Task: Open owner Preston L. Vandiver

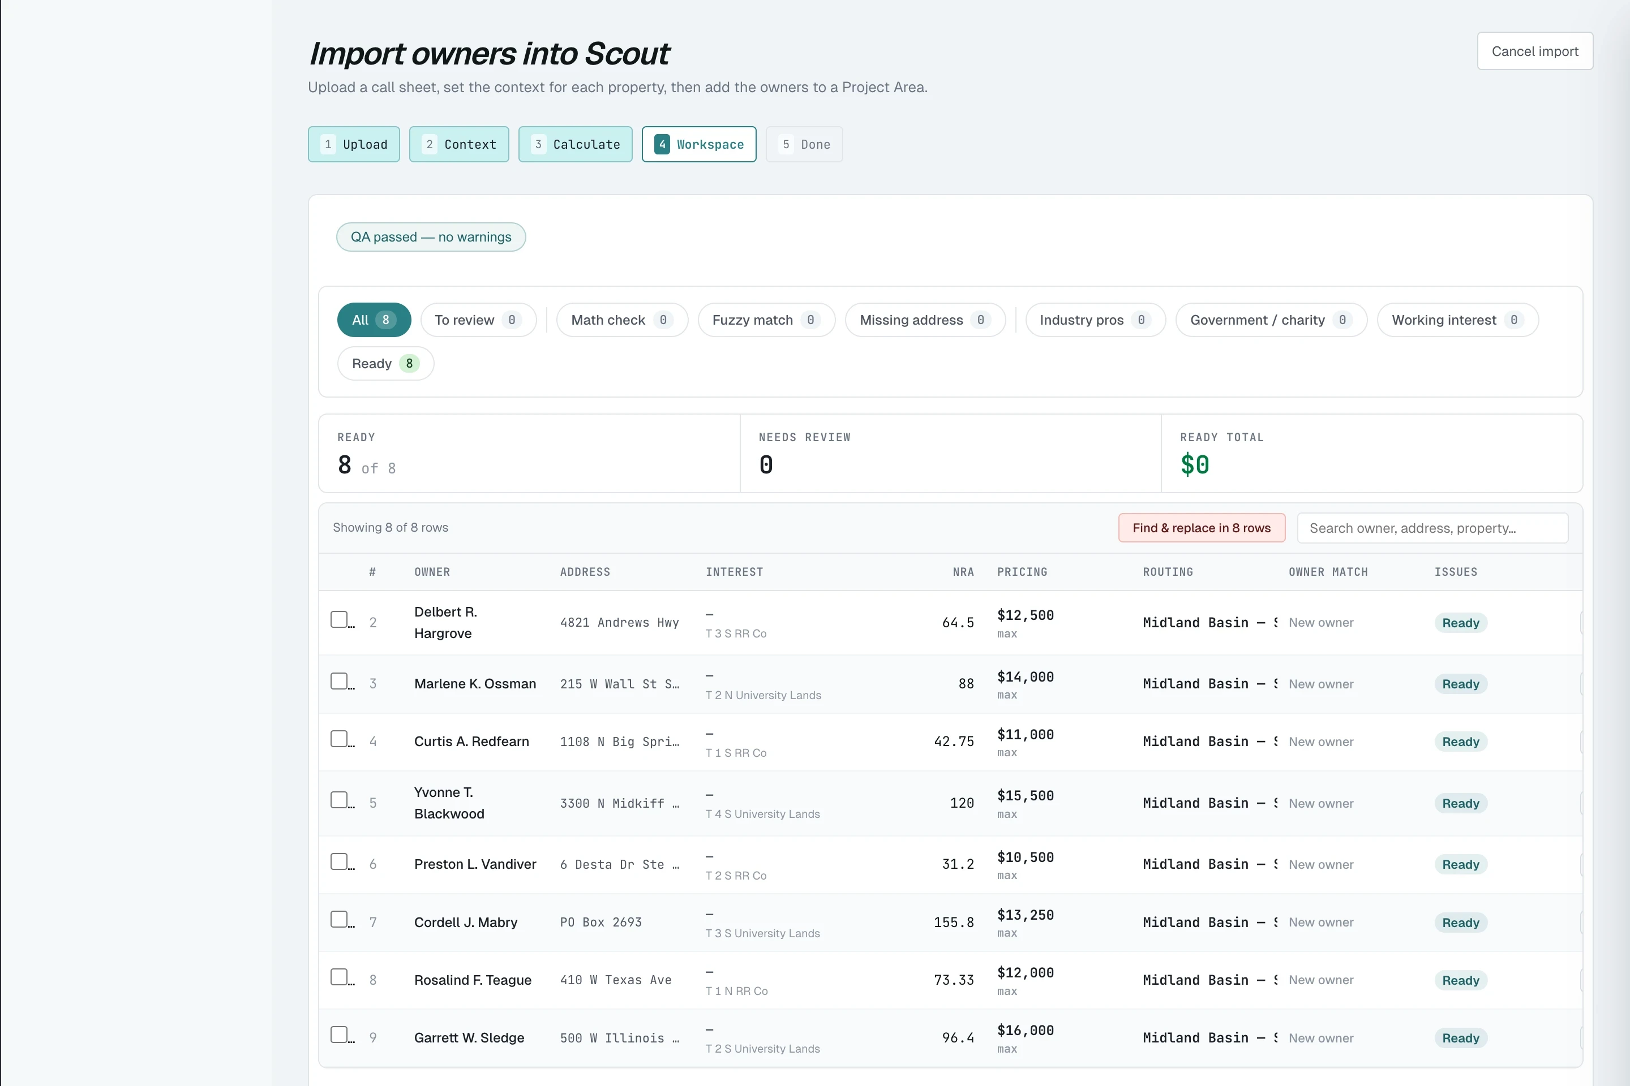Action: tap(475, 864)
